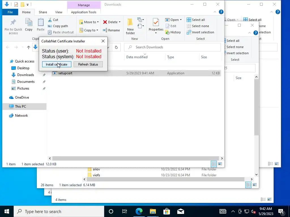Click Invert selection in Downloads ribbon
The width and height of the screenshot is (290, 217).
point(200,32)
